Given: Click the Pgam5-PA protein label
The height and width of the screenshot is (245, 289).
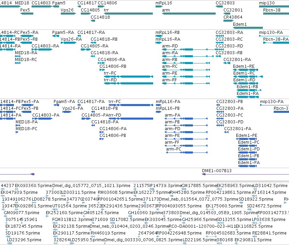Looking at the screenshot, I should pyautogui.click(x=64, y=102).
